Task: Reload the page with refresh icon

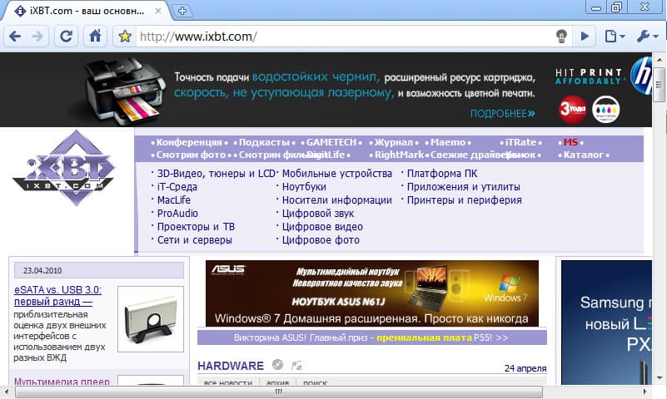Action: [x=66, y=37]
